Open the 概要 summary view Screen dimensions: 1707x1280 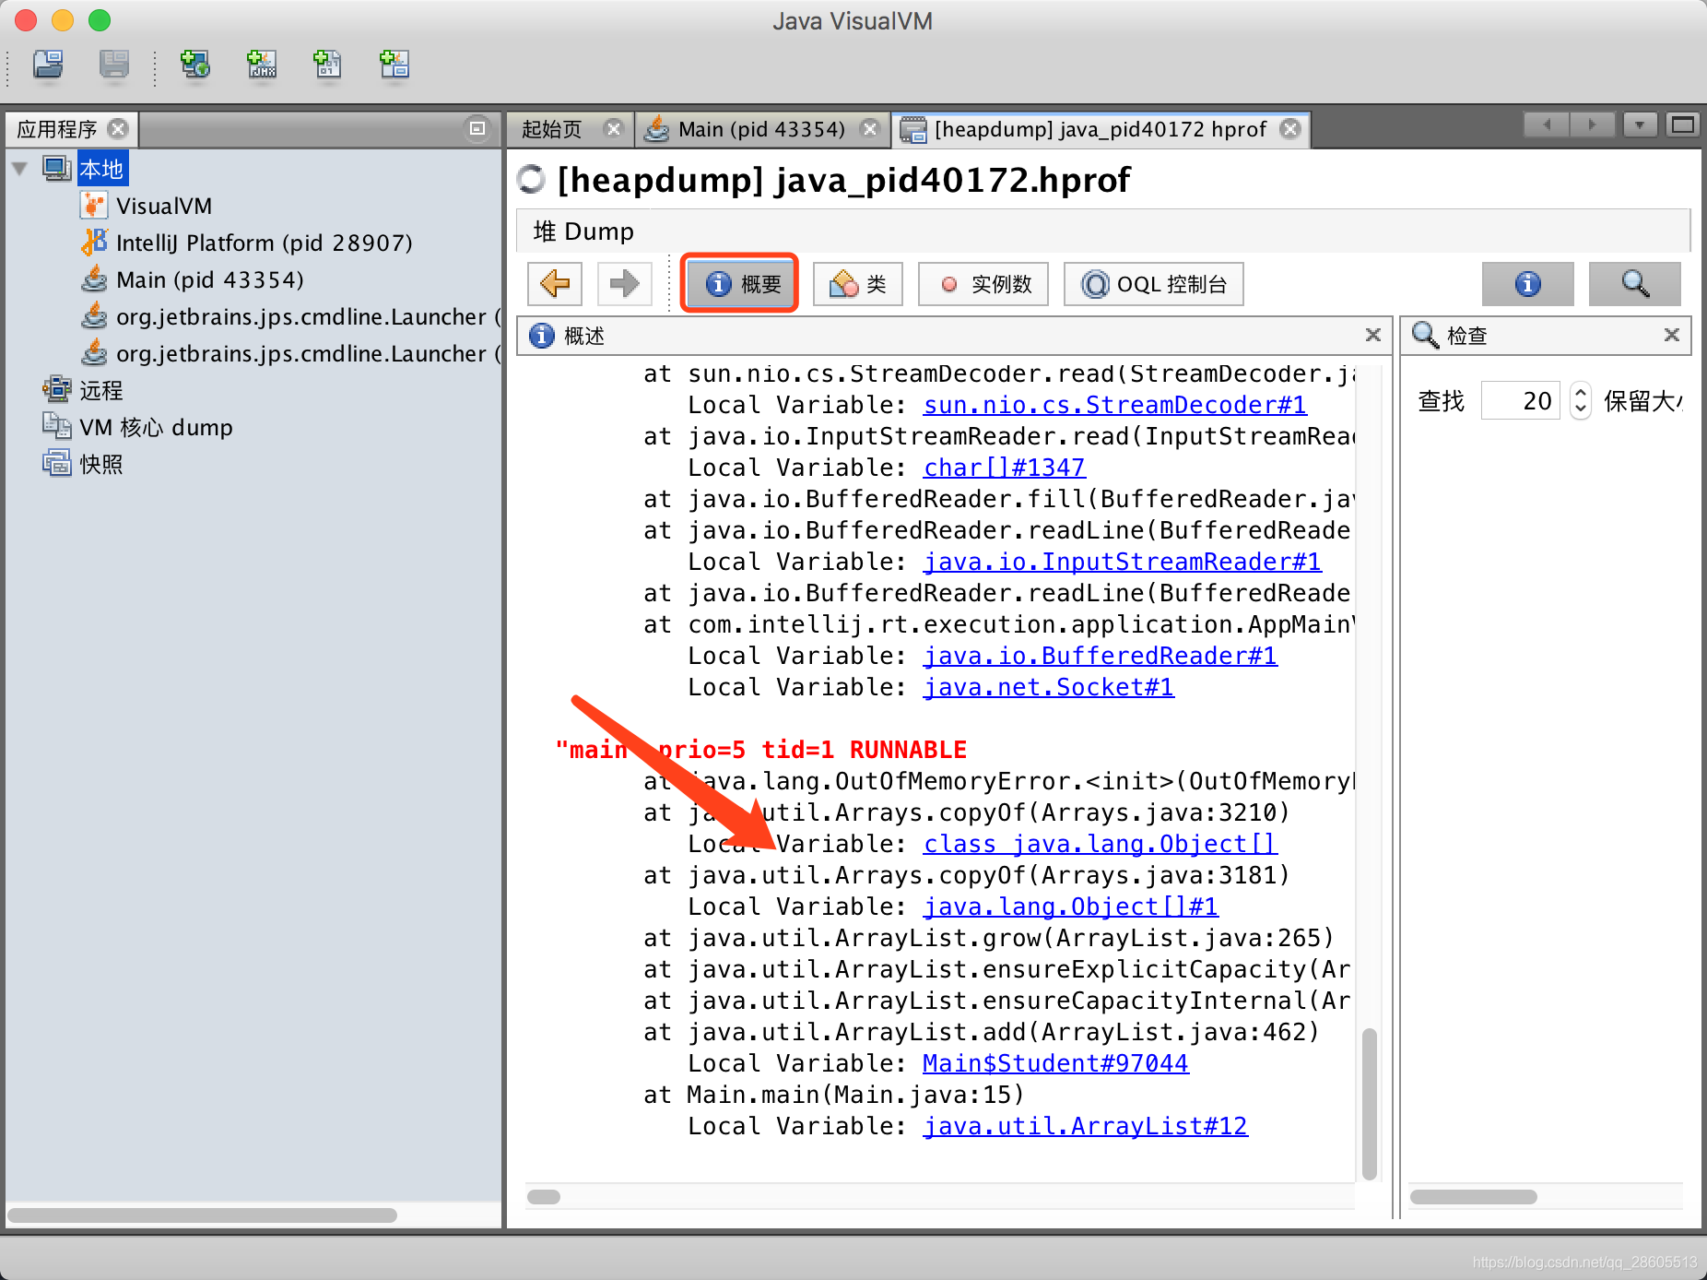point(739,283)
